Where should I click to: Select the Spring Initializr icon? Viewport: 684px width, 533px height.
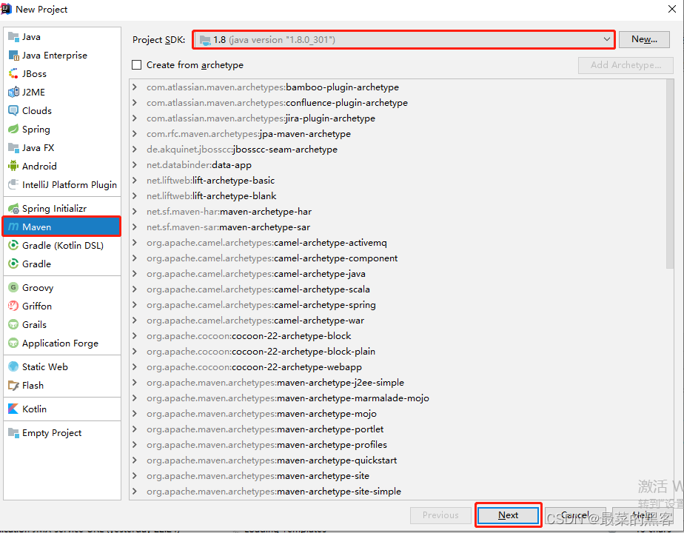(13, 209)
